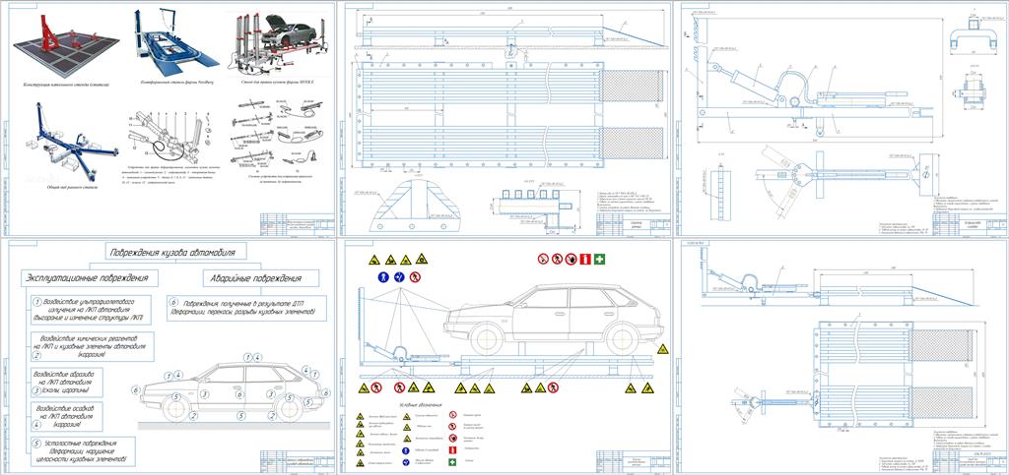Open the red floor stand picture

tap(66, 44)
